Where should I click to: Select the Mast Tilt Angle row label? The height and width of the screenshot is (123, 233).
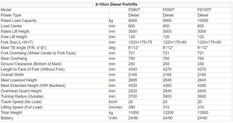(x=24, y=48)
